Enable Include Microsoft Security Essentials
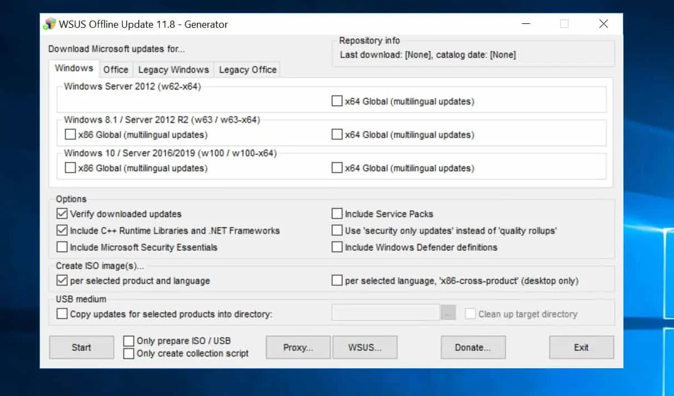Viewport: 674px width, 396px height. tap(61, 247)
